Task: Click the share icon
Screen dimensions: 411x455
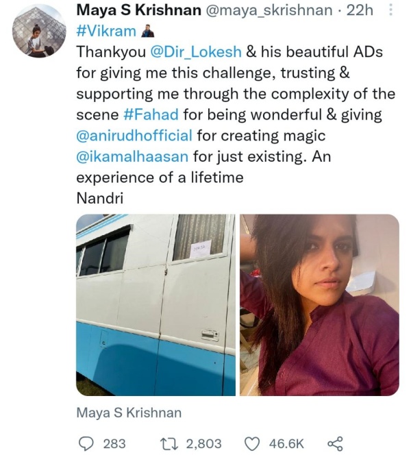Action: coord(335,443)
